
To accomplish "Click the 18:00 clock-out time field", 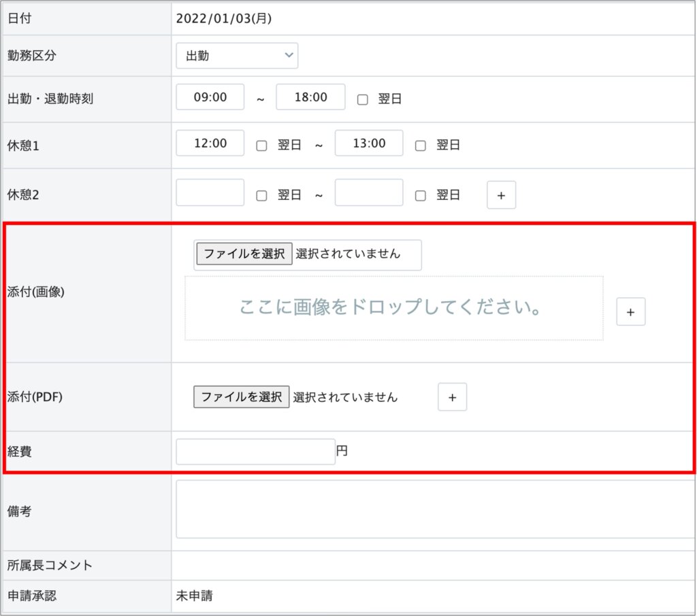I will point(310,97).
